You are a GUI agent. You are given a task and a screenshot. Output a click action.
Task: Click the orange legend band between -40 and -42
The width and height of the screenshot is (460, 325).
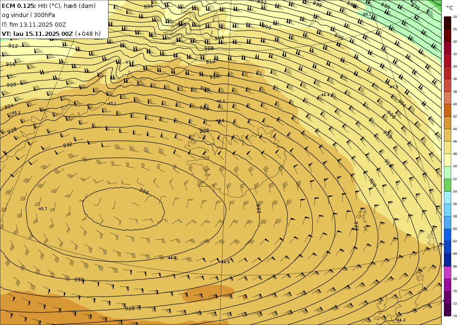(x=448, y=110)
